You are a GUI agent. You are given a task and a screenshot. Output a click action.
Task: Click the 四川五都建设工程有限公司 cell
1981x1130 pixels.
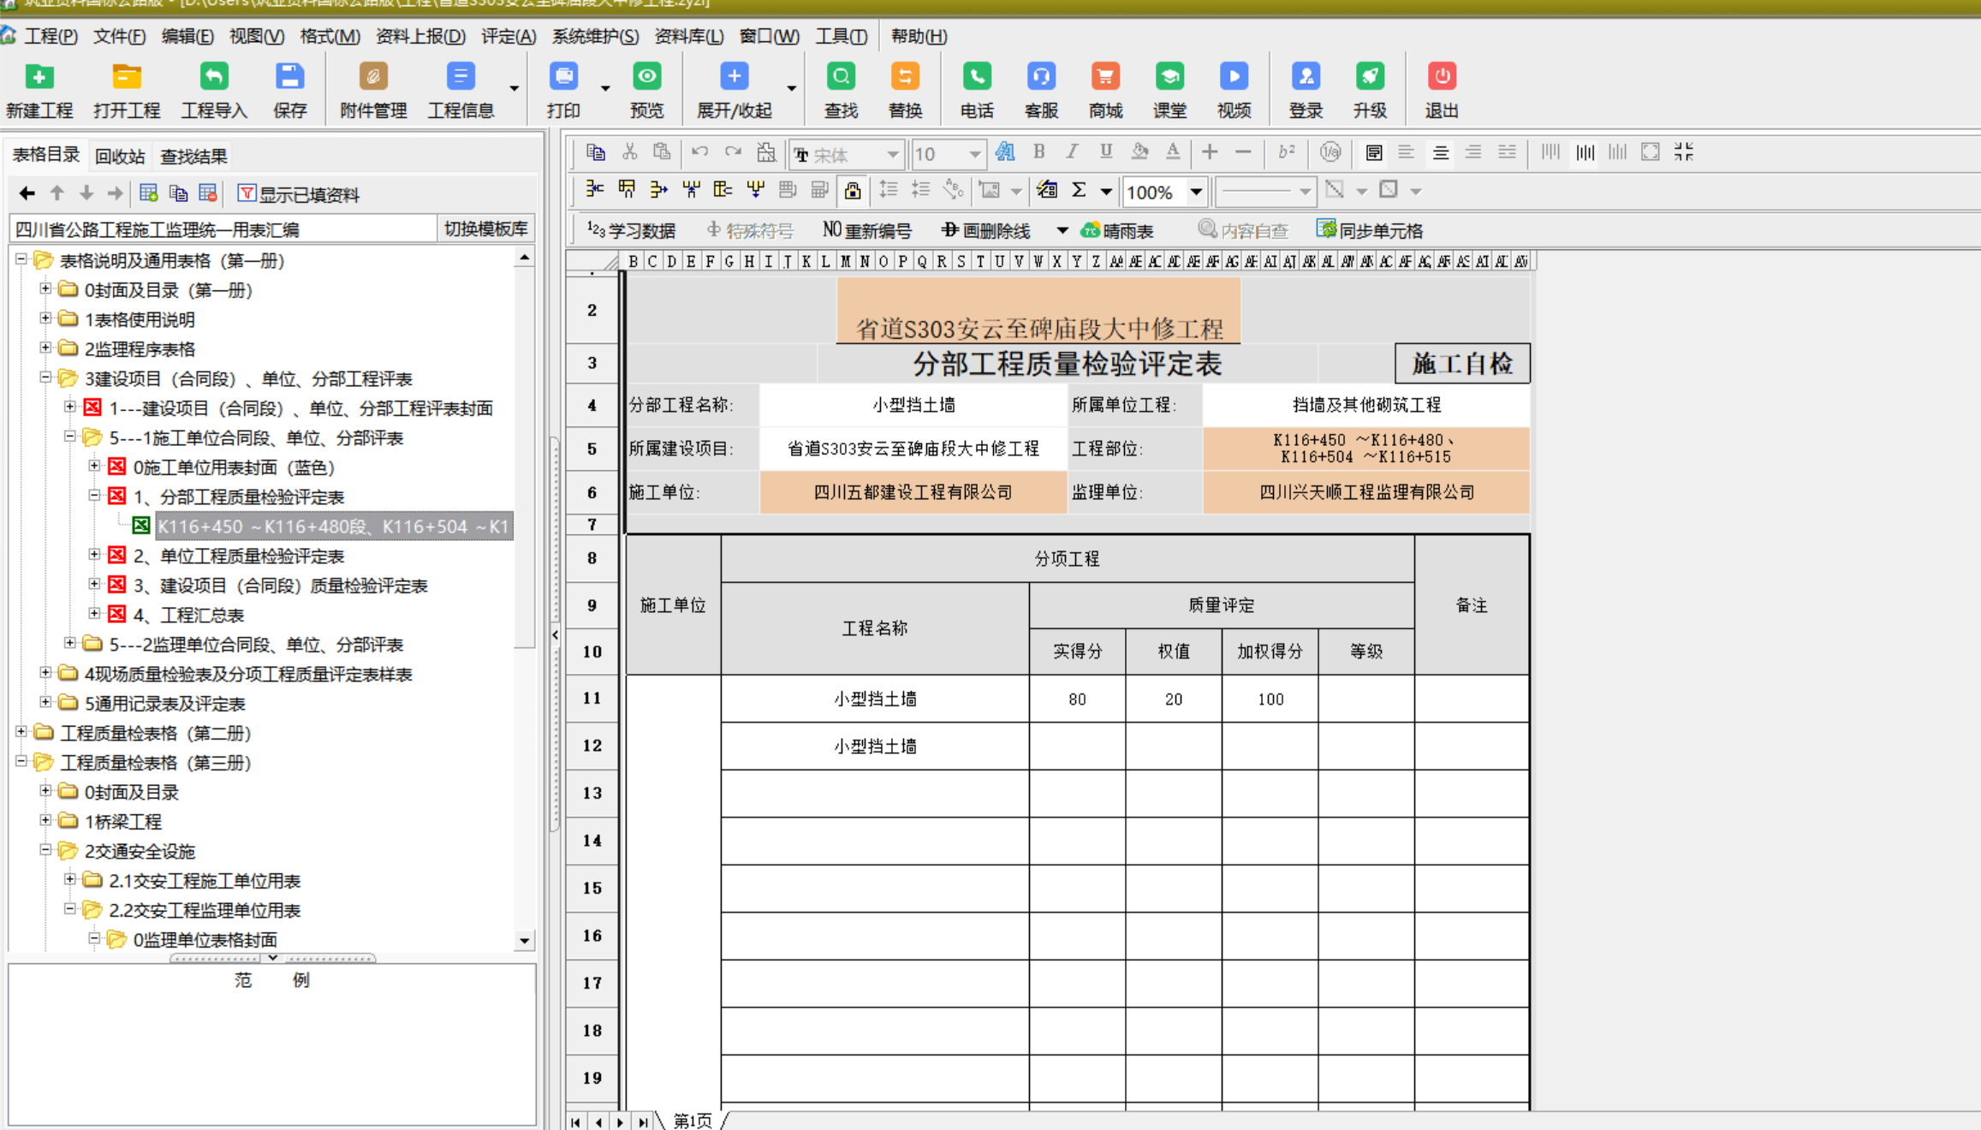(x=913, y=492)
